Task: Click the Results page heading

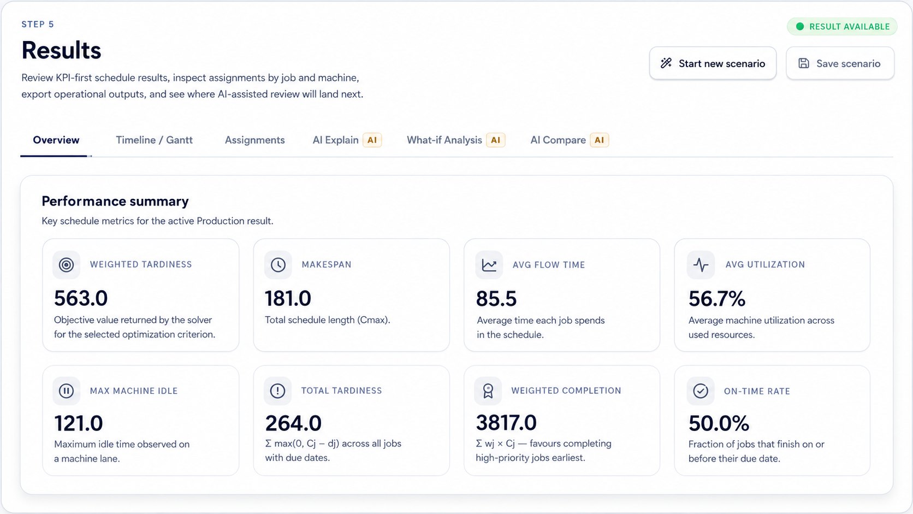Action: (x=61, y=50)
